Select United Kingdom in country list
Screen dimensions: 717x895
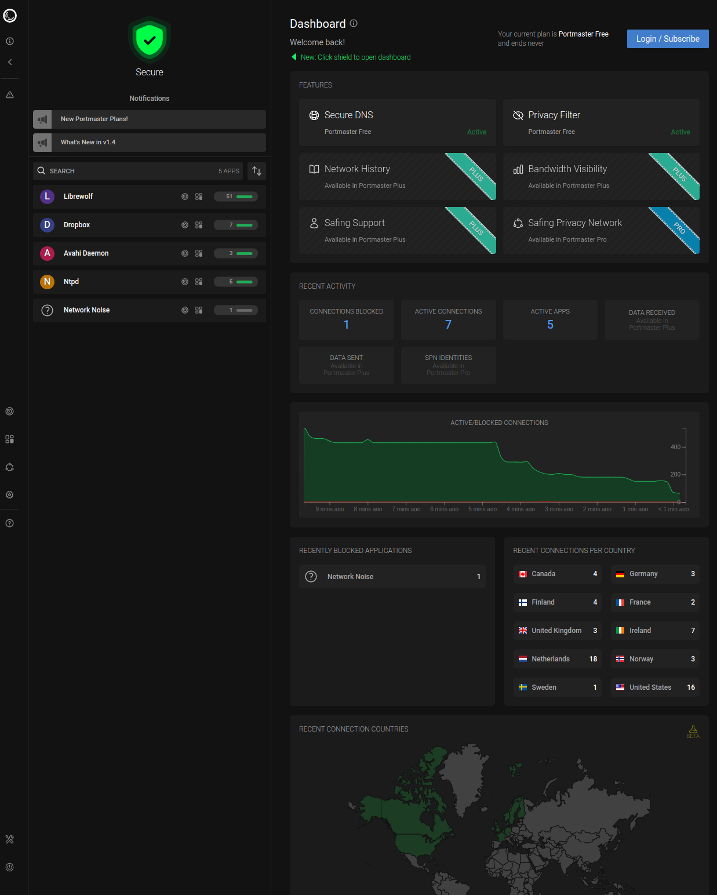pyautogui.click(x=558, y=631)
